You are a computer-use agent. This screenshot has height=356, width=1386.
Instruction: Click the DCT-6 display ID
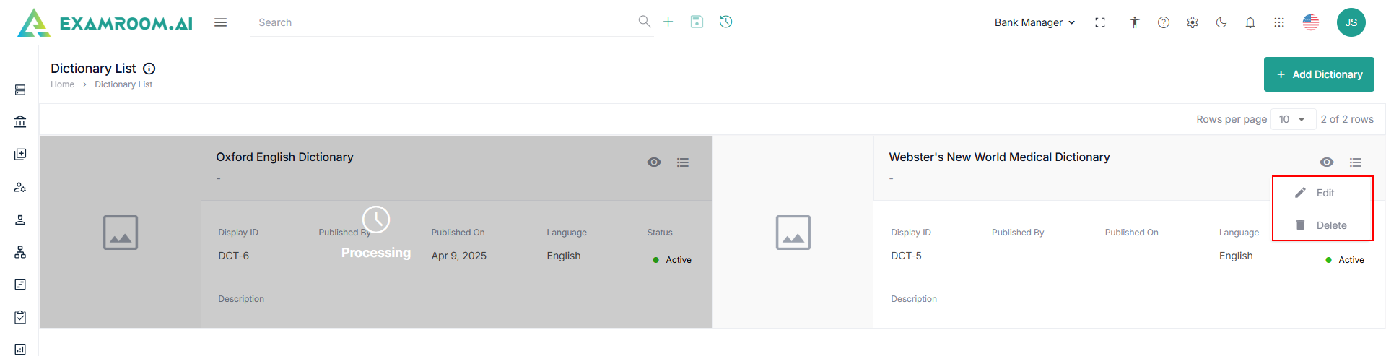pyautogui.click(x=234, y=256)
